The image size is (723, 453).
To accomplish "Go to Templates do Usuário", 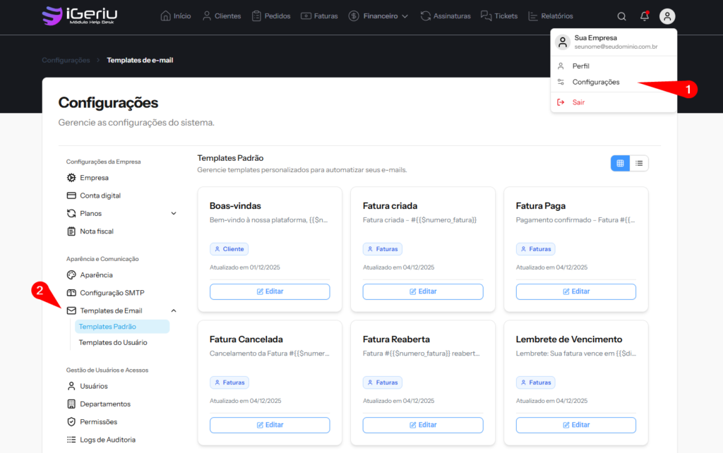I will click(113, 343).
